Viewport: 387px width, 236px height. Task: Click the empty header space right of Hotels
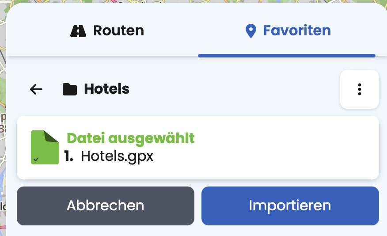(x=235, y=89)
